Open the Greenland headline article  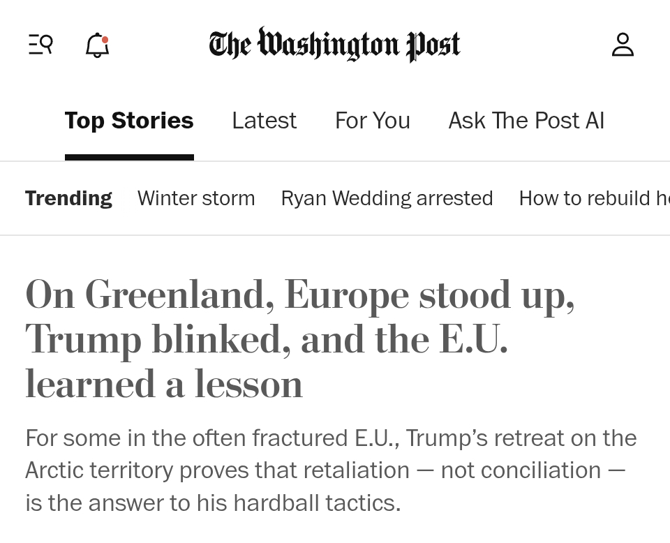click(300, 295)
